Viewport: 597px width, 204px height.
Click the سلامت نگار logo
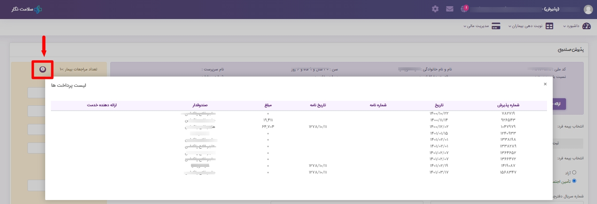click(27, 9)
